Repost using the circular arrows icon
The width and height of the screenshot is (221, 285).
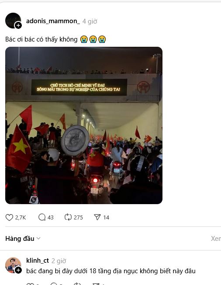tap(68, 217)
